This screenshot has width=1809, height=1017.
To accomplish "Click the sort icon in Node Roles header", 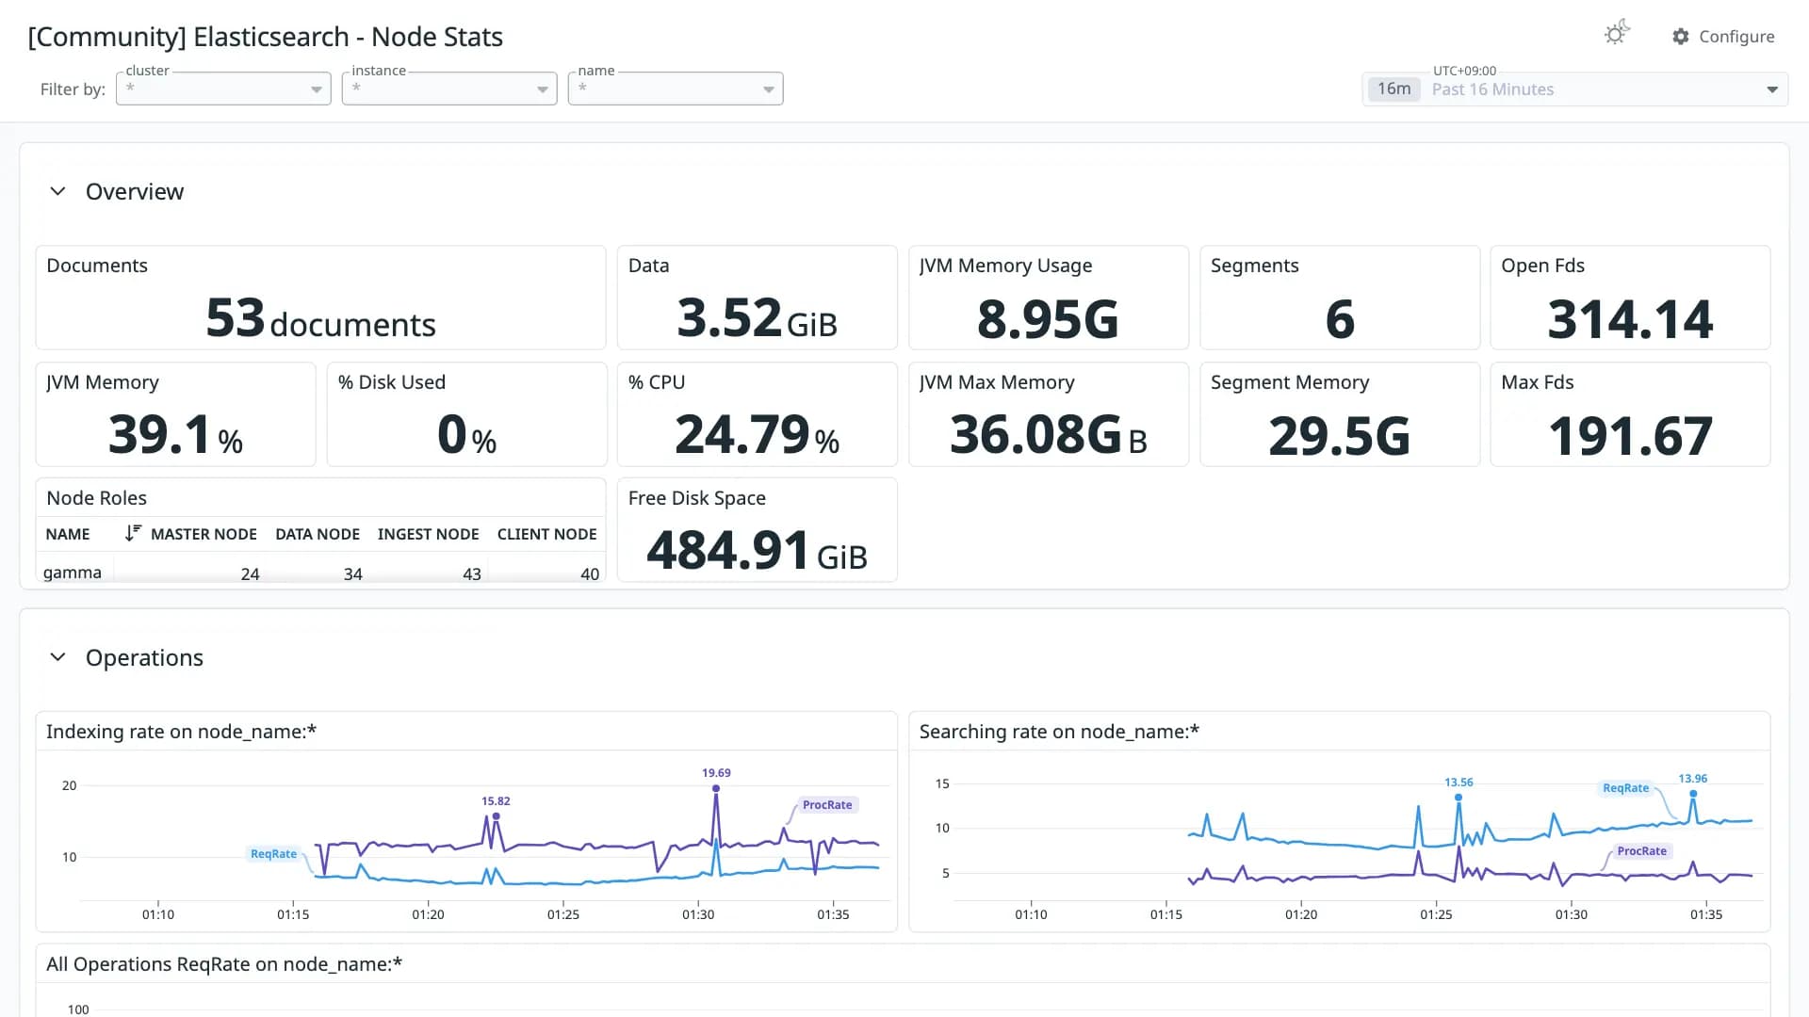I will 133,534.
